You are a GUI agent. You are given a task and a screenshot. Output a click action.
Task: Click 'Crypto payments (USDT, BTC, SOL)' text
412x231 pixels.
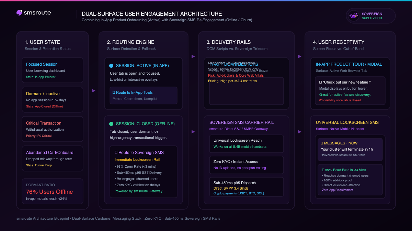pyautogui.click(x=239, y=193)
